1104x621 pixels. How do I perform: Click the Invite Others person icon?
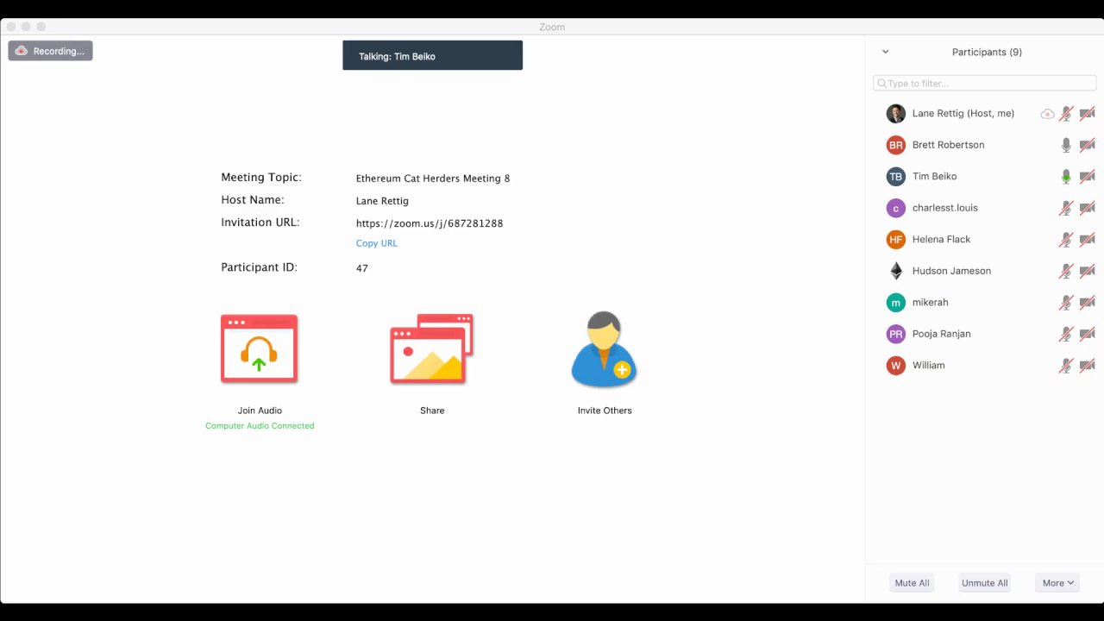coord(605,349)
